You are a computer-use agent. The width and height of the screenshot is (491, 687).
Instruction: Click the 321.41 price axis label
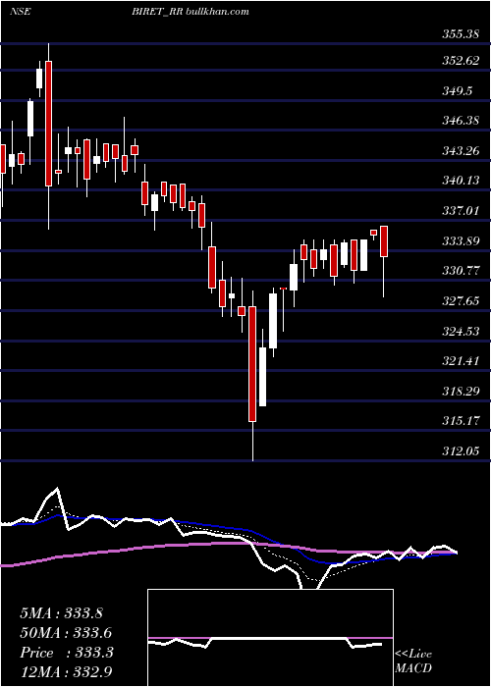tap(460, 361)
